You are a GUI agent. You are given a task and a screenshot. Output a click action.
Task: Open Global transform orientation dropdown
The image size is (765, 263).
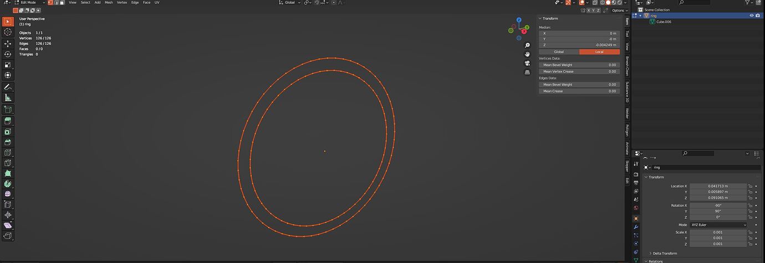(289, 3)
